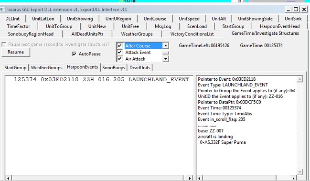Click '0-AS.332F Super Puma' line

click(x=223, y=142)
